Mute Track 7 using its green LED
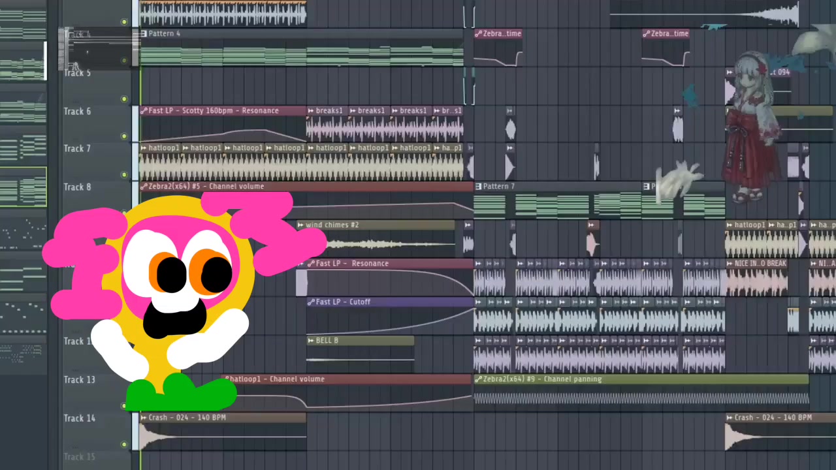 (x=124, y=174)
